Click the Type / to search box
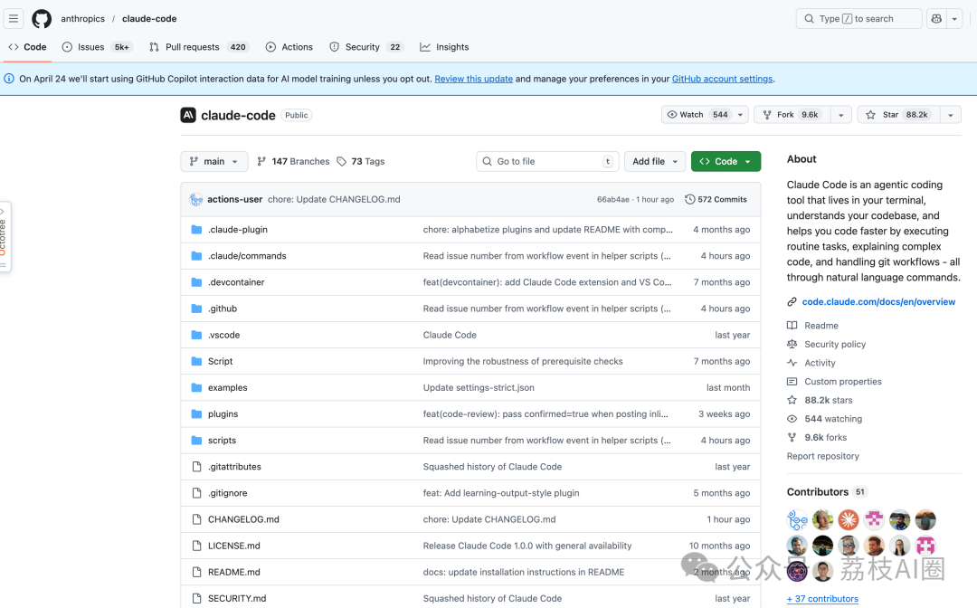The height and width of the screenshot is (608, 977). click(x=858, y=19)
